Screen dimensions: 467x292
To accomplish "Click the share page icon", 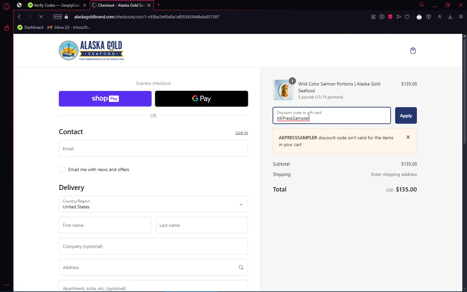I will (x=373, y=17).
